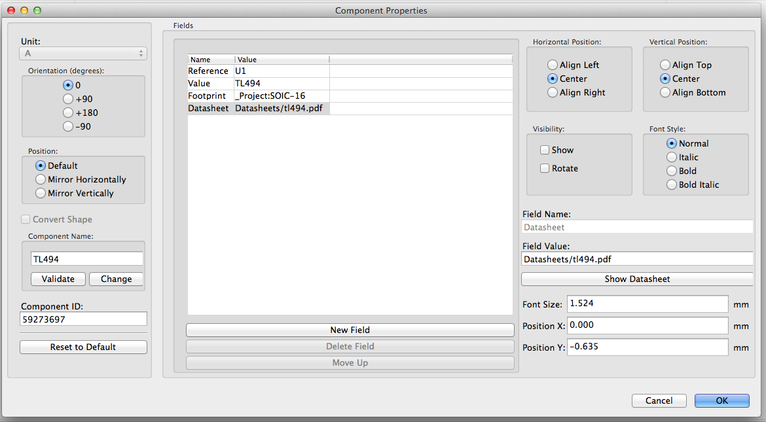This screenshot has width=766, height=422.
Task: Open Show Datasheet
Action: tap(637, 279)
